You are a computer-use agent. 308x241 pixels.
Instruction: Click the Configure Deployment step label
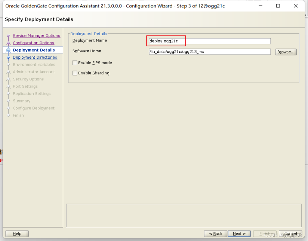point(34,108)
